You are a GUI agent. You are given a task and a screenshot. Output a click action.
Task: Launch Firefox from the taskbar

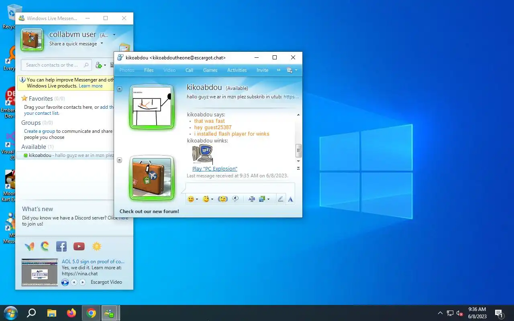tap(71, 313)
